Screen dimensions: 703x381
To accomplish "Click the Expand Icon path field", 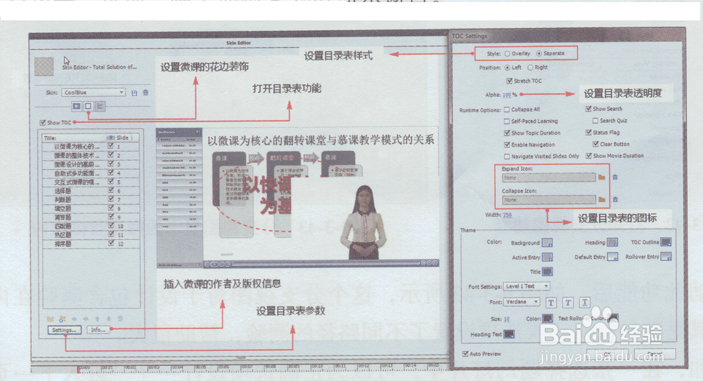I will (x=549, y=178).
